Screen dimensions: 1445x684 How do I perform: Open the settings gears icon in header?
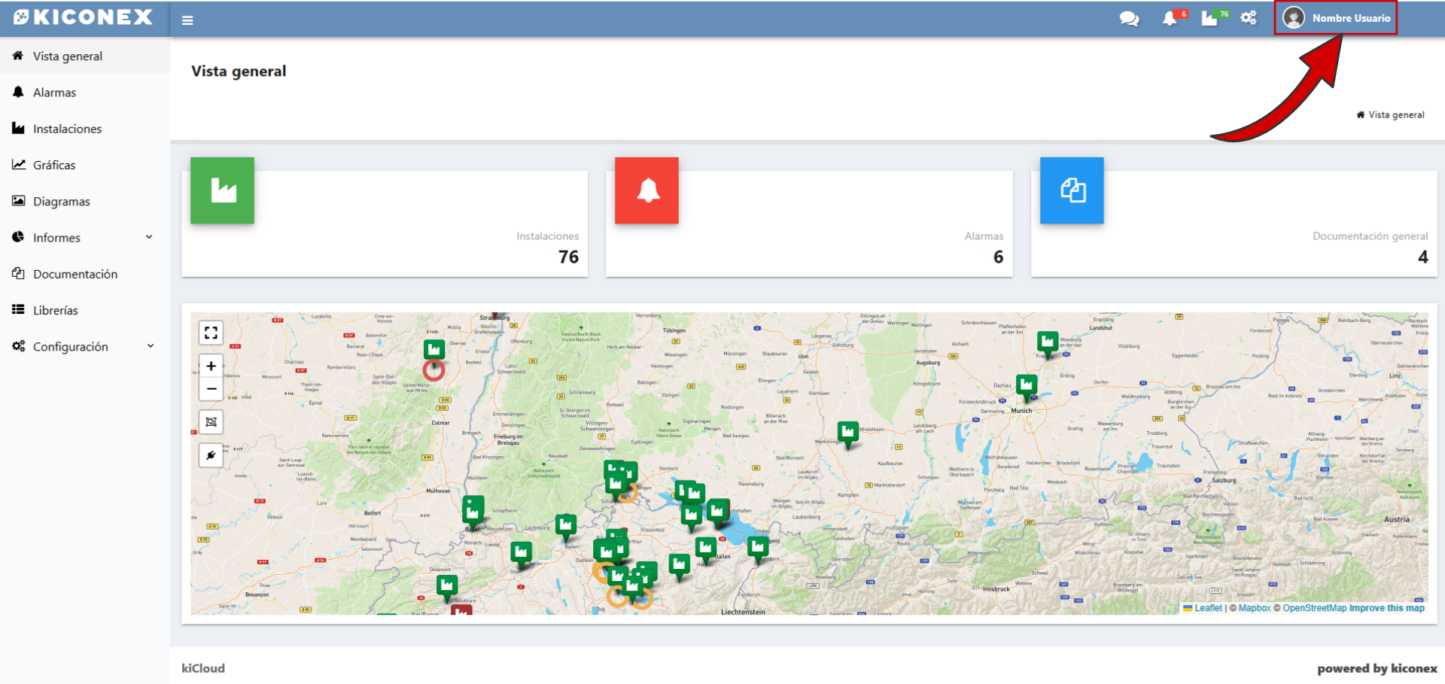(x=1249, y=18)
